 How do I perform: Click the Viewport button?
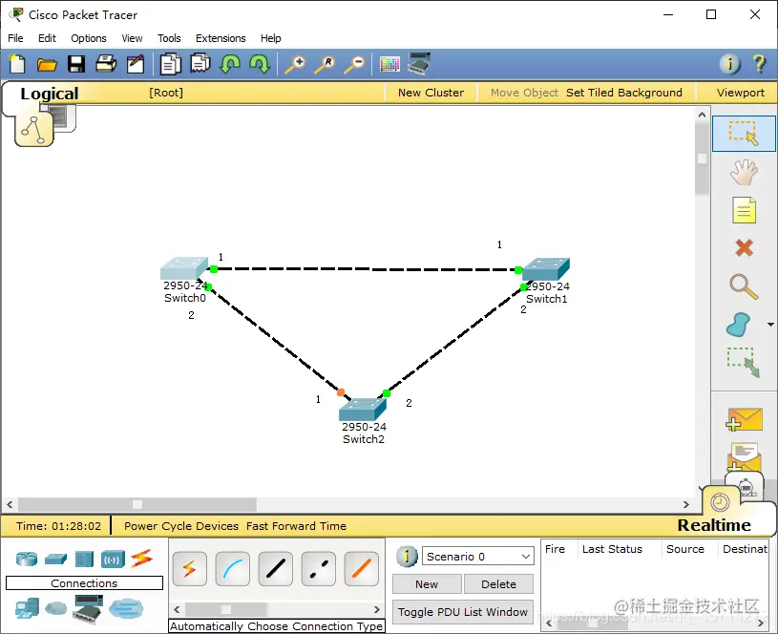point(740,93)
